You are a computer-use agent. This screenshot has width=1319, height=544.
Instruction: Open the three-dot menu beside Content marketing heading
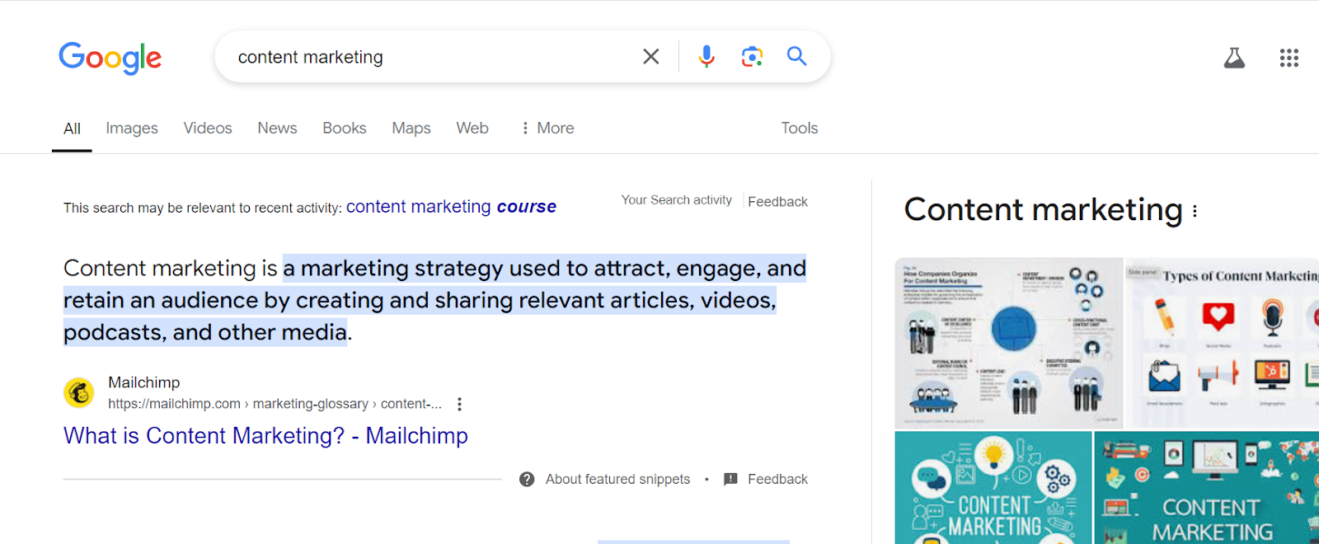[1195, 211]
